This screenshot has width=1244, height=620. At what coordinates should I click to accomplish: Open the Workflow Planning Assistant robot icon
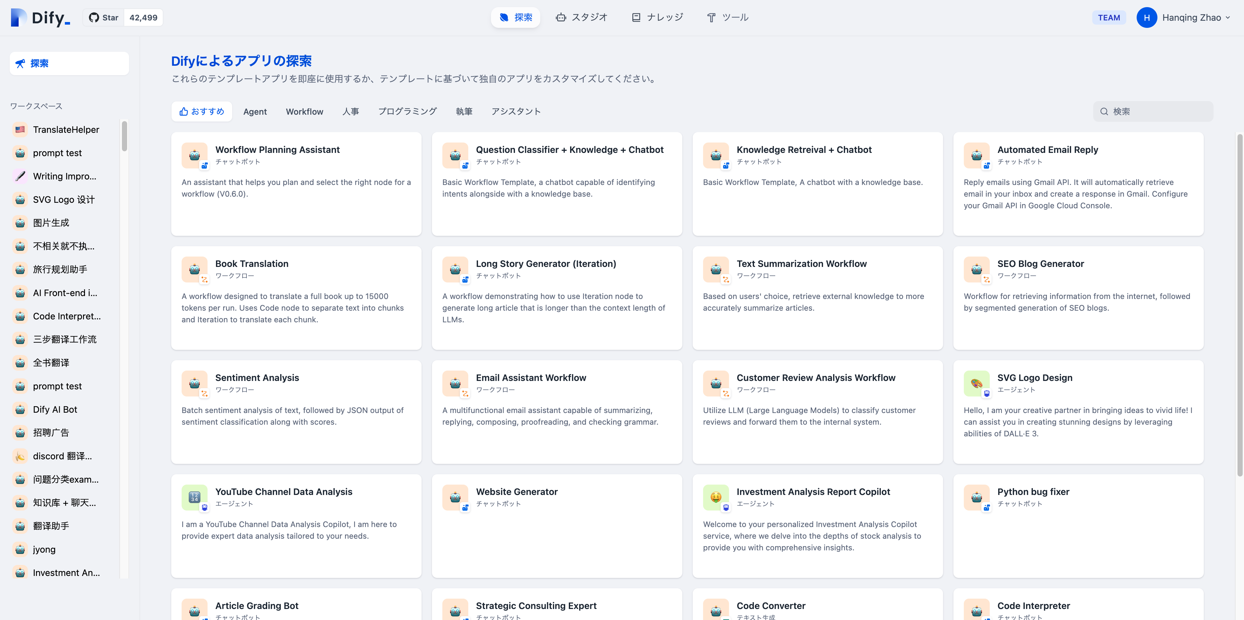click(194, 155)
